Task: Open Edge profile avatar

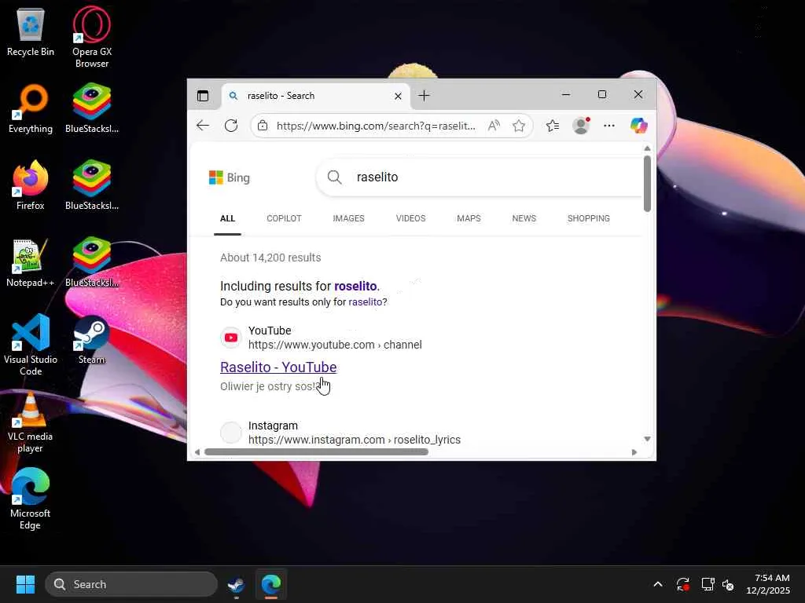Action: coord(581,126)
